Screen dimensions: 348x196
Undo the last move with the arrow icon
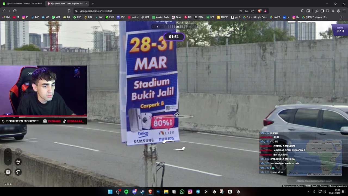[18, 152]
